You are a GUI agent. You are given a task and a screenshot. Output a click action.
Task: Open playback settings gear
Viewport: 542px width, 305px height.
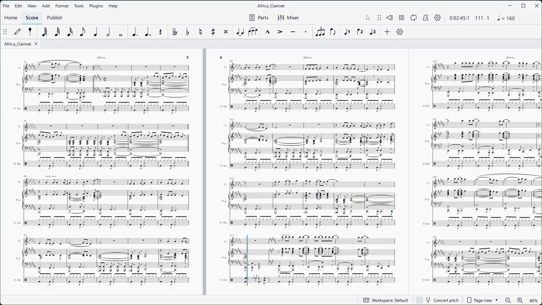coord(437,18)
